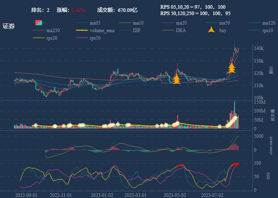Click the 证券 chart title
Image resolution: width=278 pixels, height=198 pixels.
[9, 27]
